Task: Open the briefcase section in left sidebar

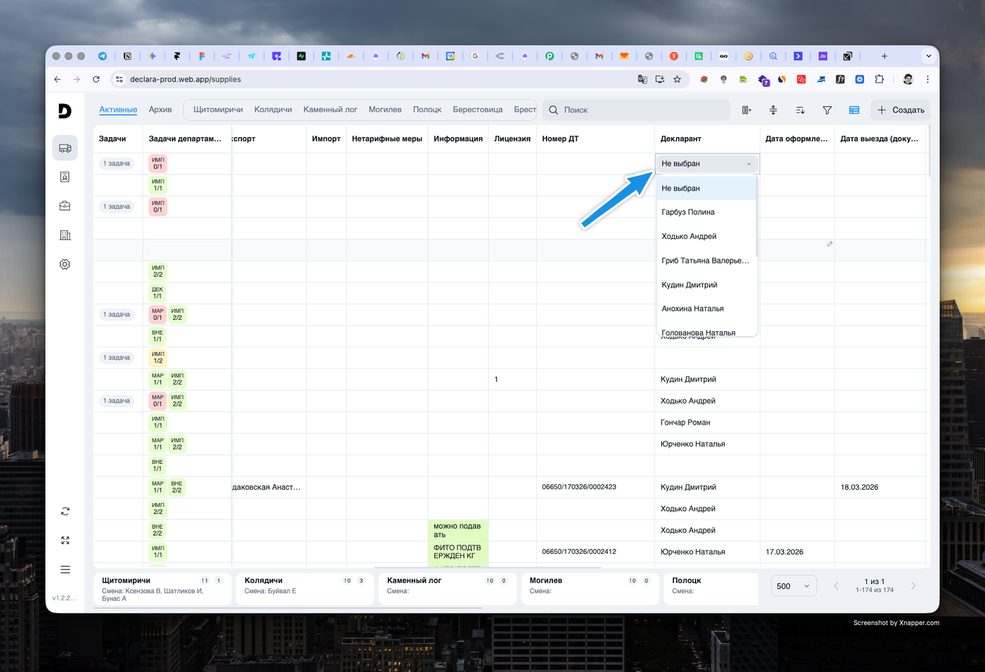Action: [65, 206]
